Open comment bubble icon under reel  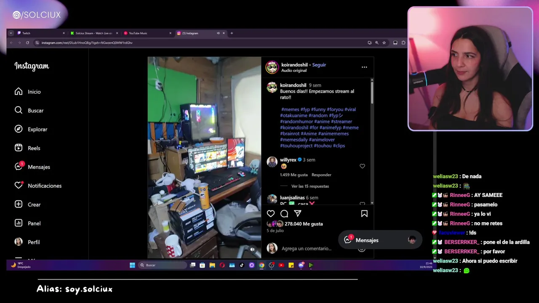pos(284,214)
